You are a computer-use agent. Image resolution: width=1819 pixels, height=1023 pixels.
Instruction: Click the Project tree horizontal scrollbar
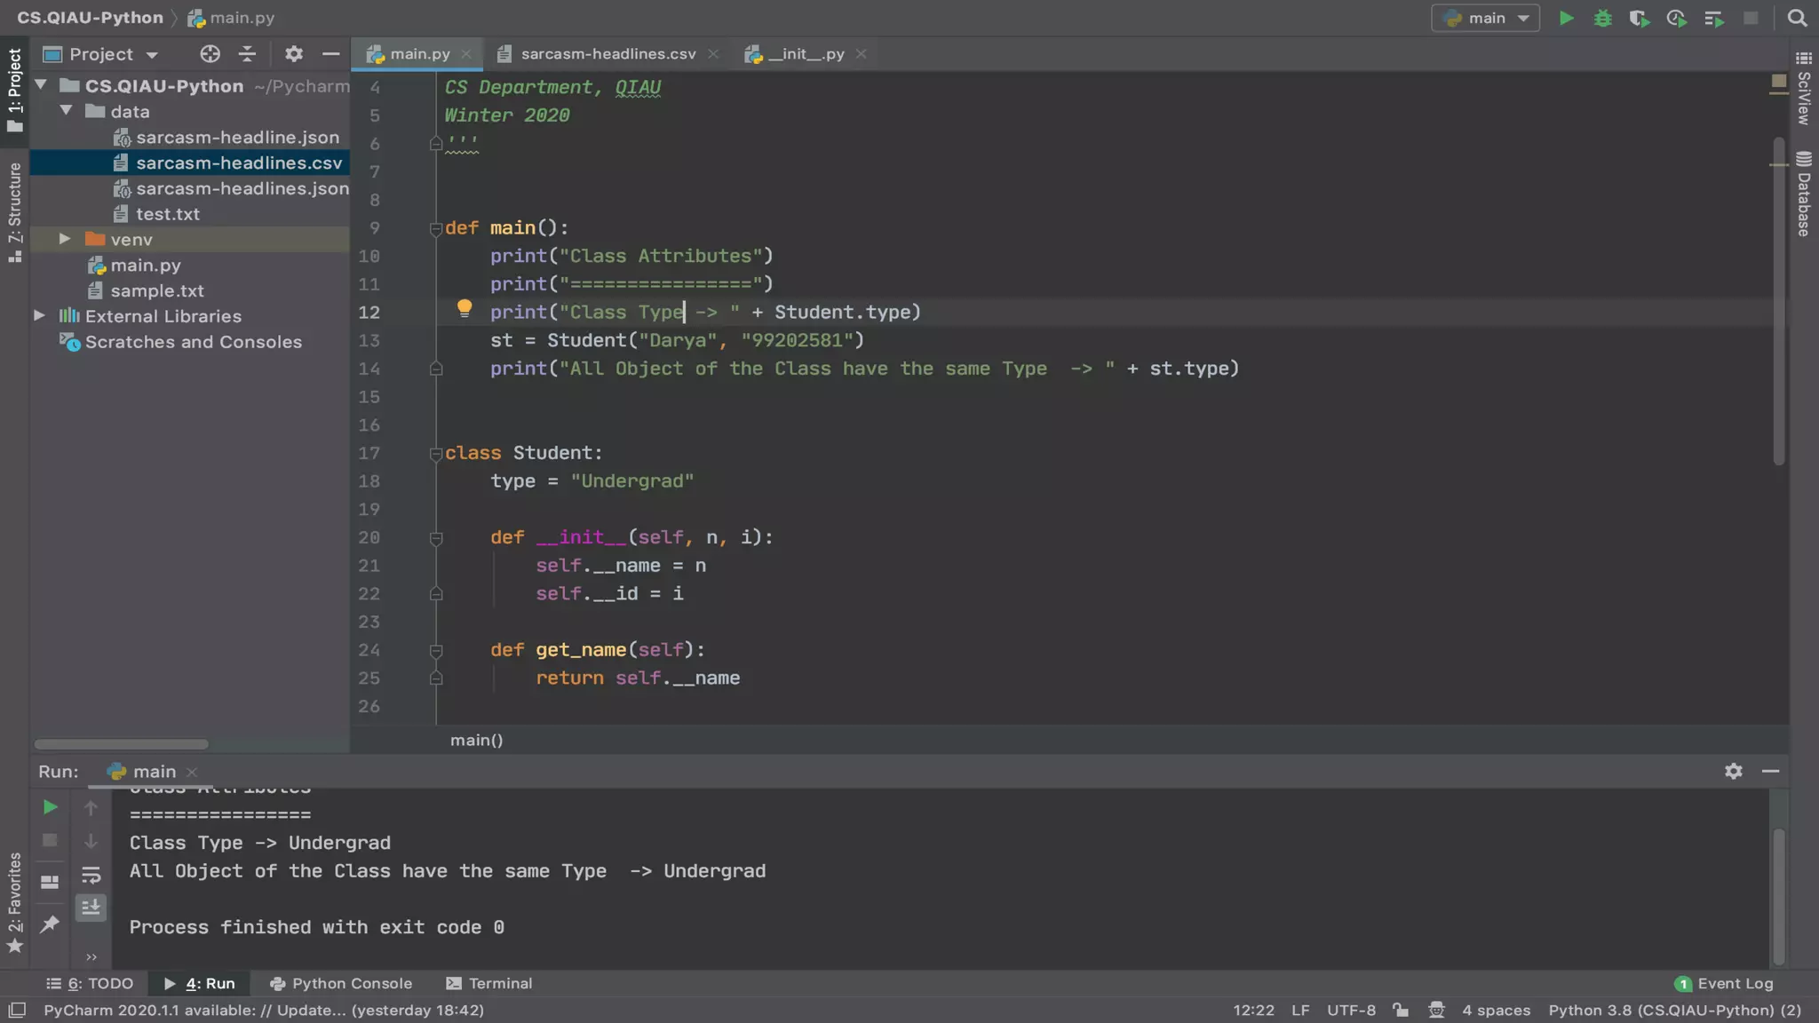(121, 744)
